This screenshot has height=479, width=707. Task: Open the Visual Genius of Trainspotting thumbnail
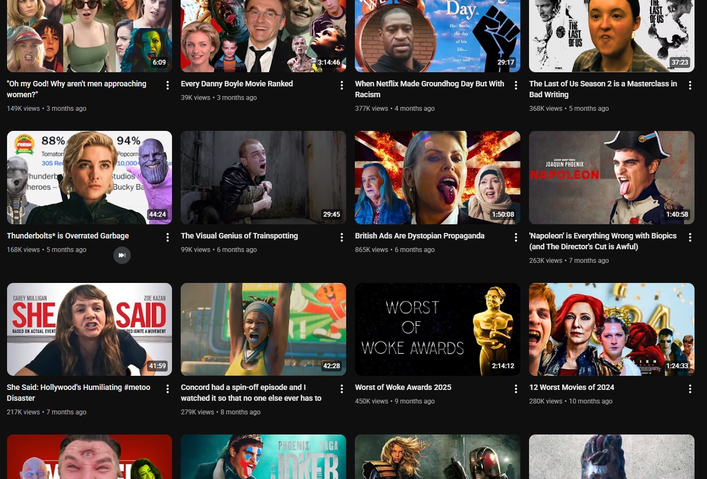263,178
